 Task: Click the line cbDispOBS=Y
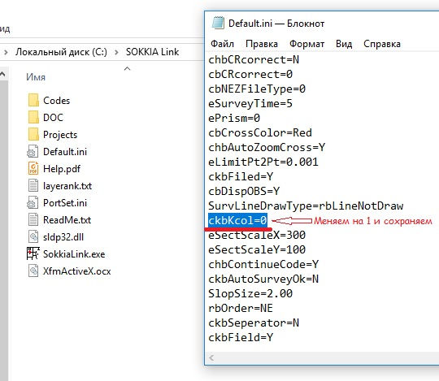click(x=244, y=191)
